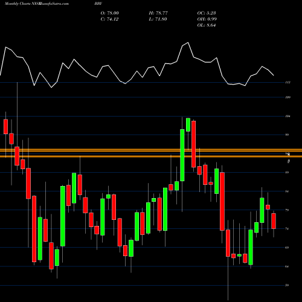302x302 pixels.
Task: Click the 'OH: 0.99' reading
Action: click(207, 19)
